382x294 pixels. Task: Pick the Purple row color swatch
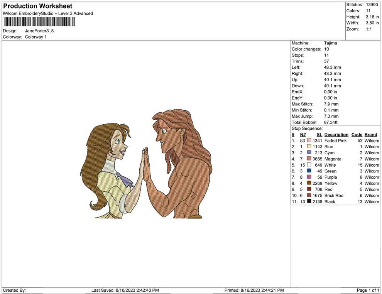pos(309,177)
